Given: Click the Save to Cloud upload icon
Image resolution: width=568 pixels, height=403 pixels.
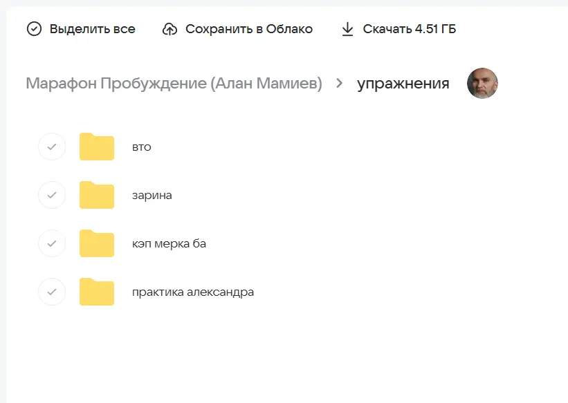Looking at the screenshot, I should tap(170, 28).
